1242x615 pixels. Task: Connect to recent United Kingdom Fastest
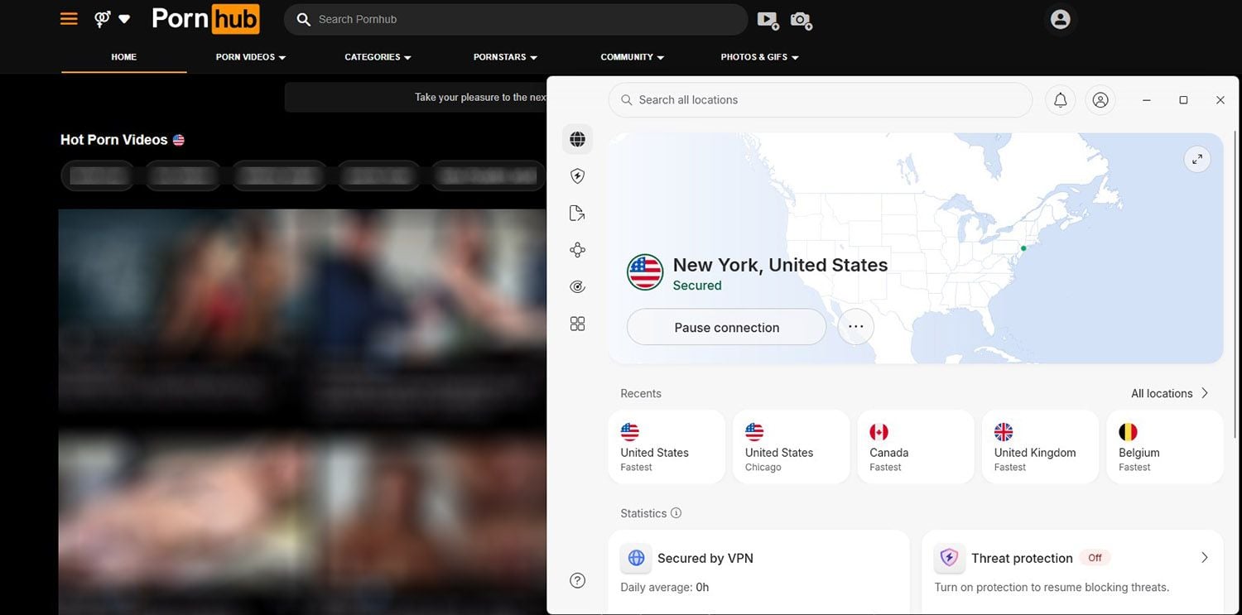[x=1040, y=447]
